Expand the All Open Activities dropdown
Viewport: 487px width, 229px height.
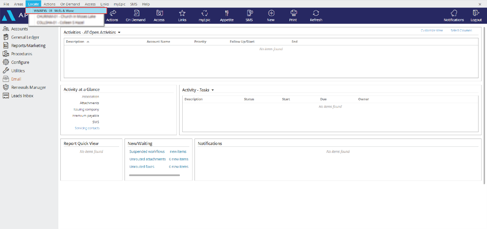[119, 33]
